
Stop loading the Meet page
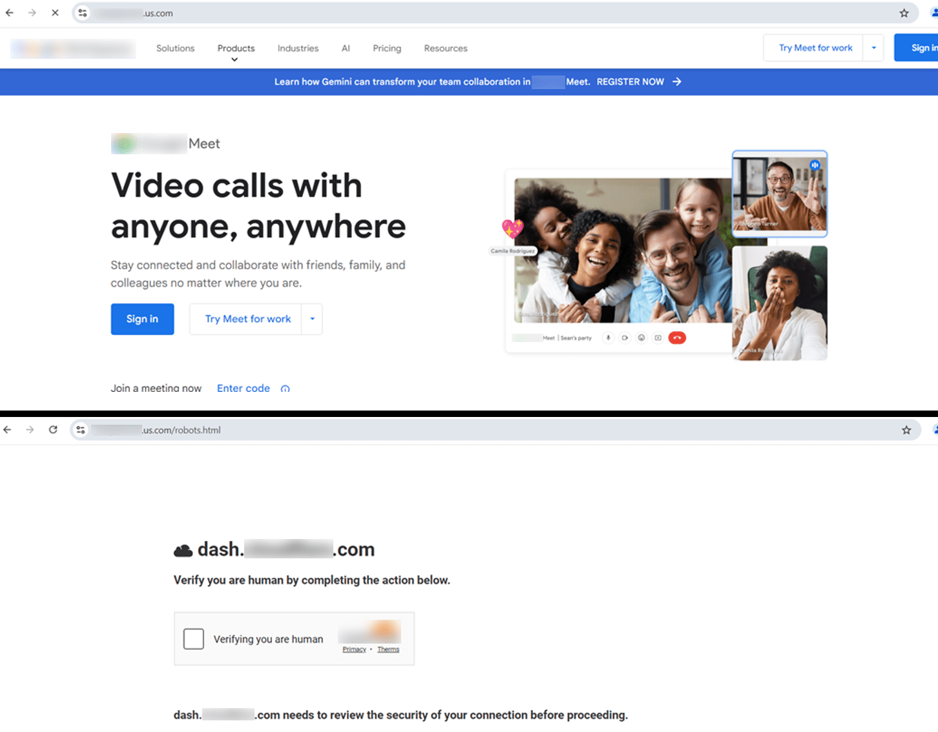pyautogui.click(x=55, y=13)
